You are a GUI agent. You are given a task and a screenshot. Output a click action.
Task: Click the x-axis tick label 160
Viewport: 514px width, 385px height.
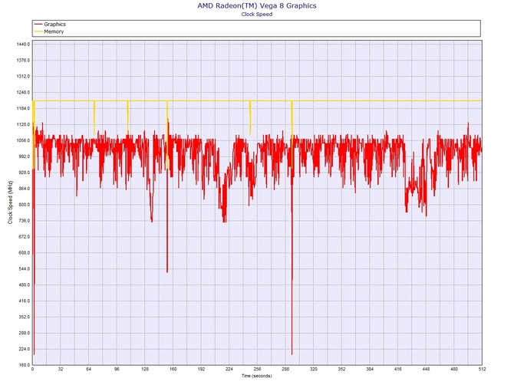tap(173, 369)
